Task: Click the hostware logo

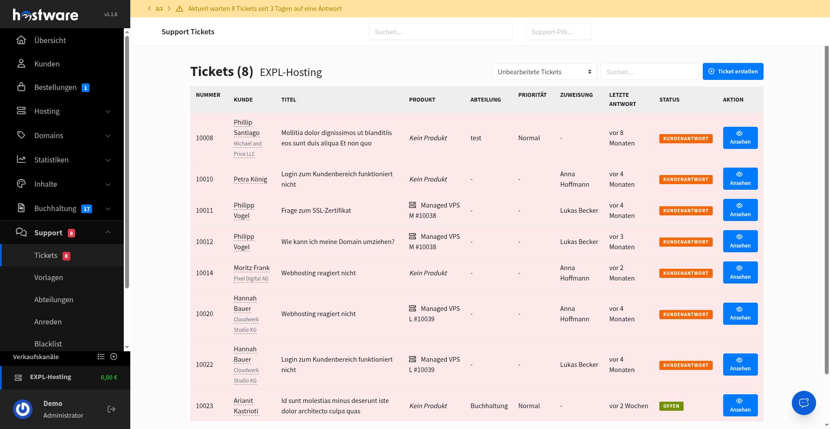Action: [x=46, y=15]
